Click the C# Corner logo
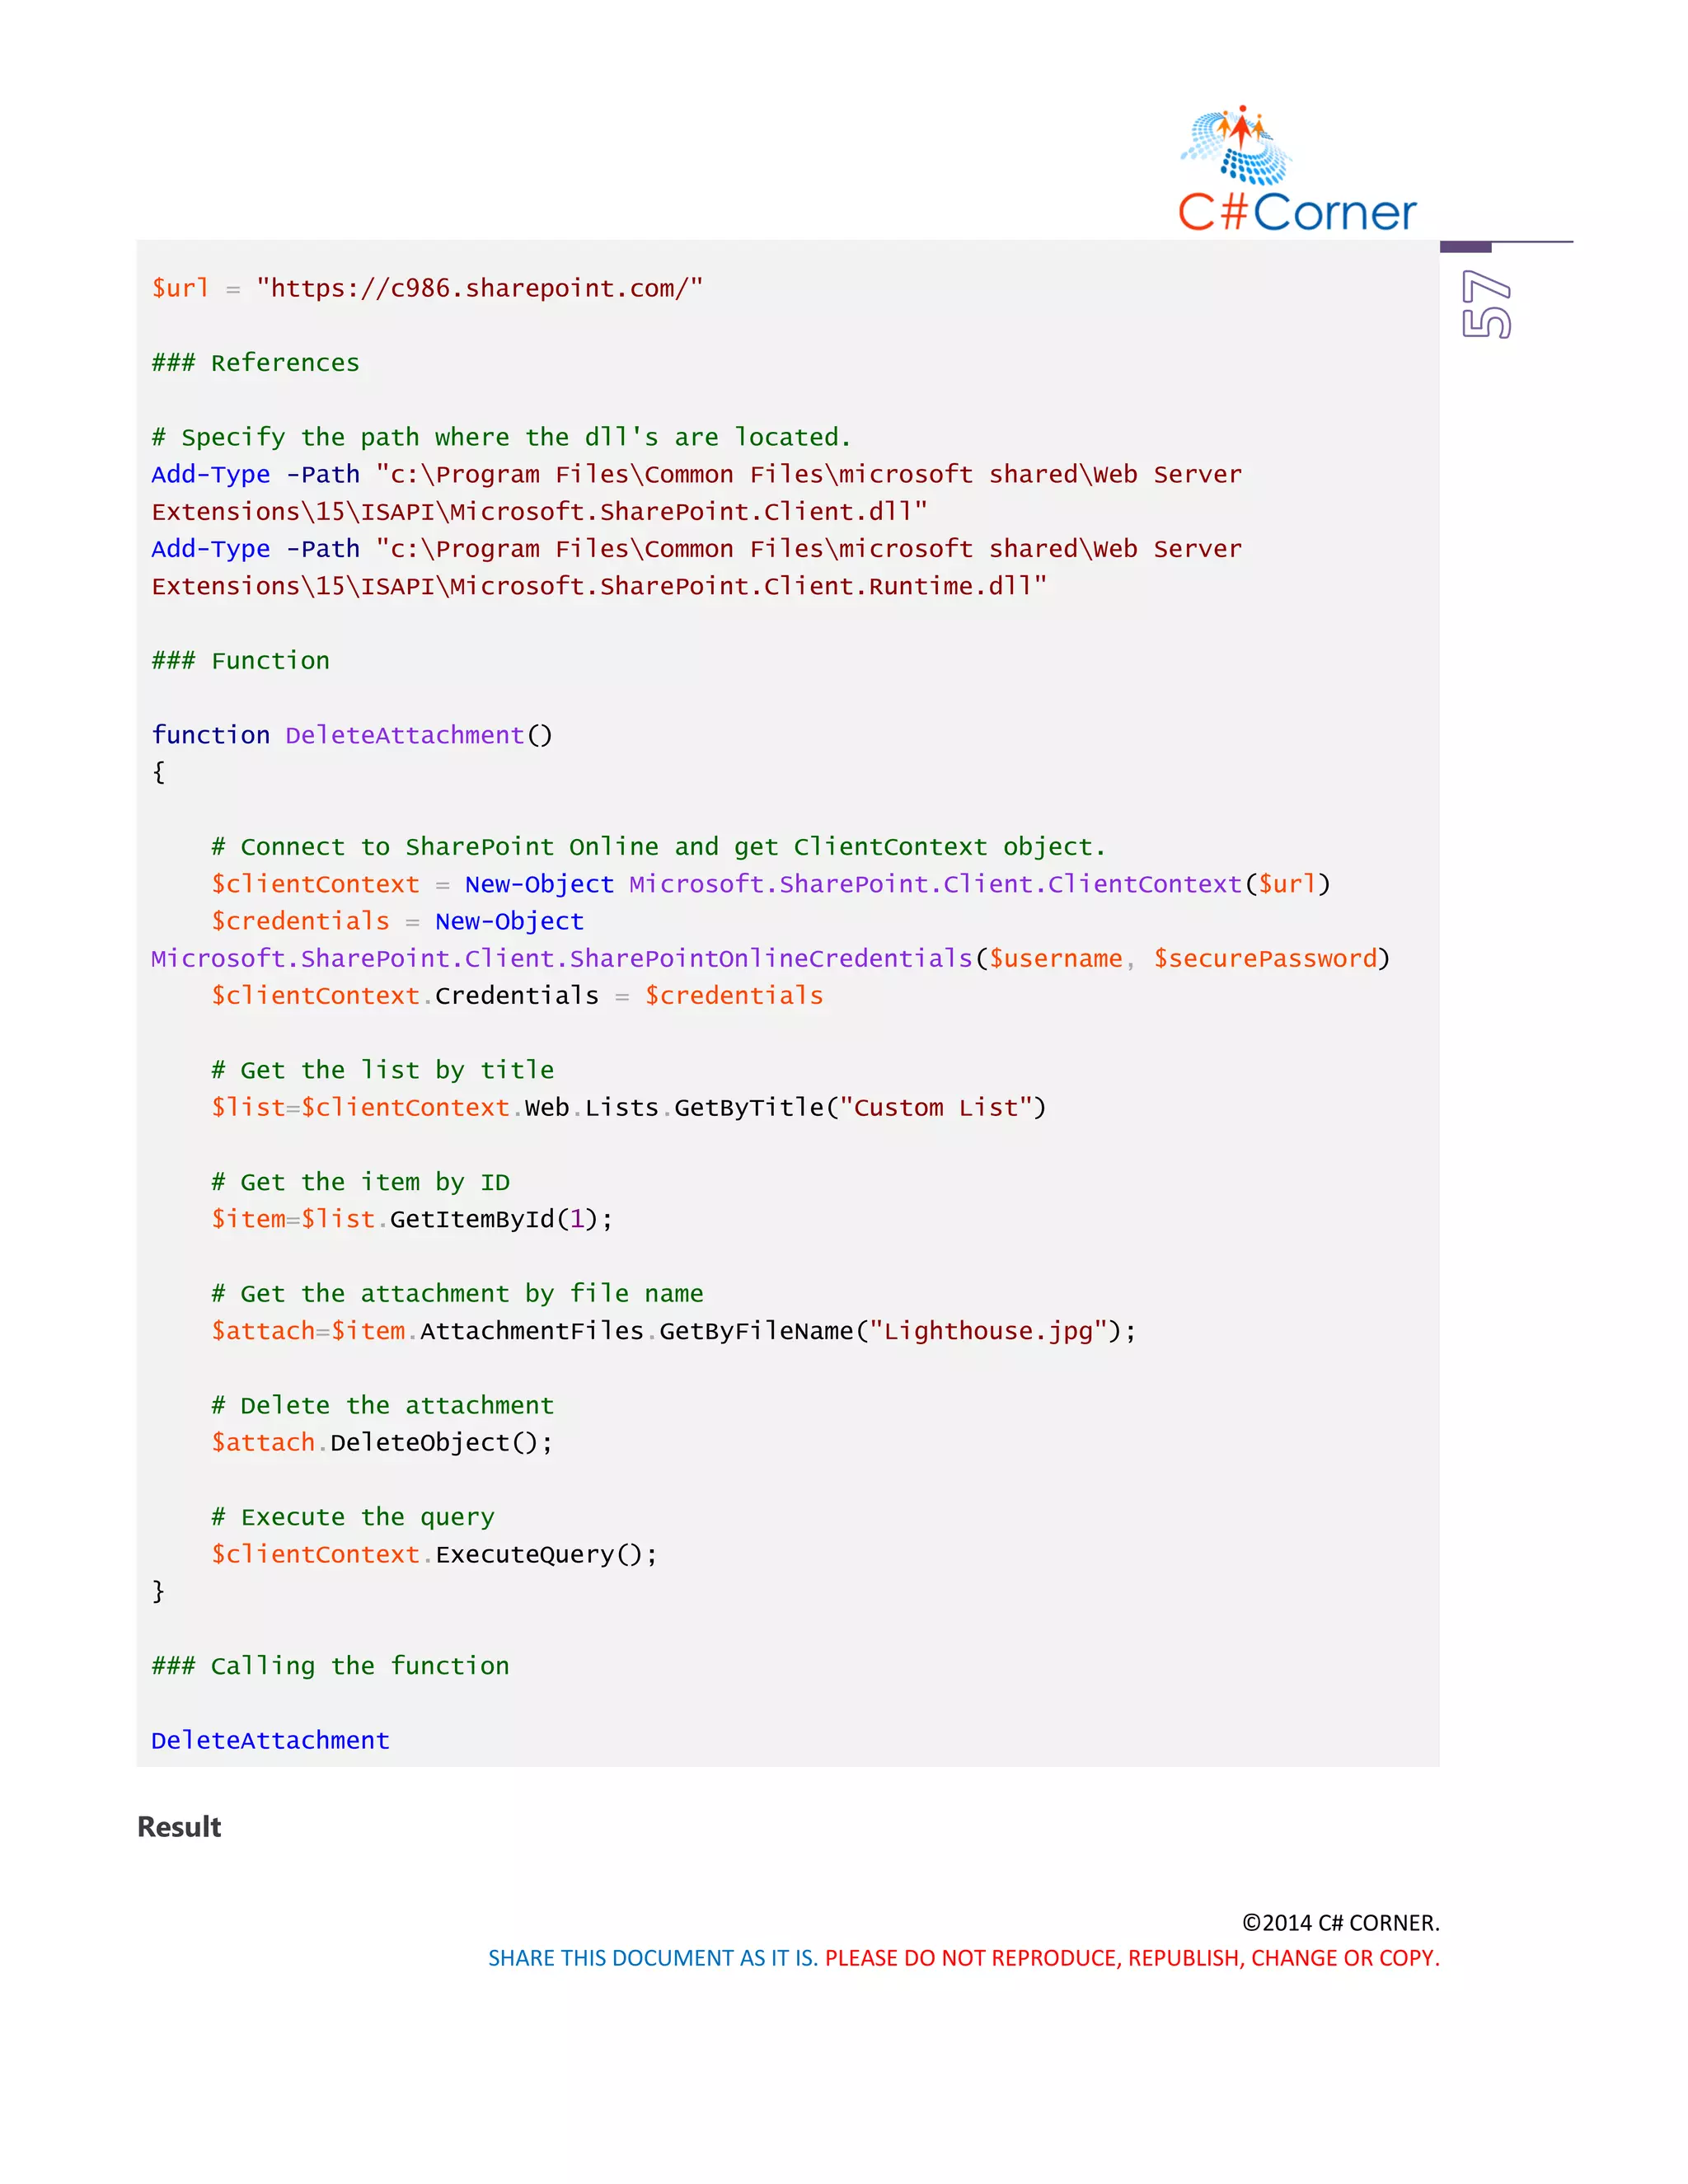This screenshot has width=1688, height=2184. (1297, 169)
